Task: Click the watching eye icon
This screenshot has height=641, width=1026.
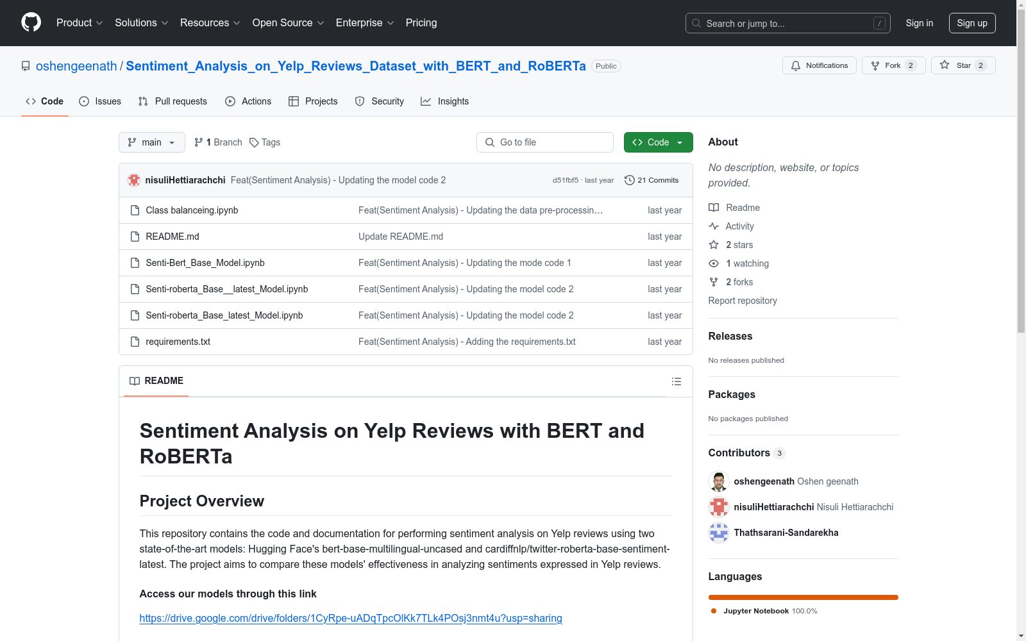Action: pyautogui.click(x=714, y=263)
